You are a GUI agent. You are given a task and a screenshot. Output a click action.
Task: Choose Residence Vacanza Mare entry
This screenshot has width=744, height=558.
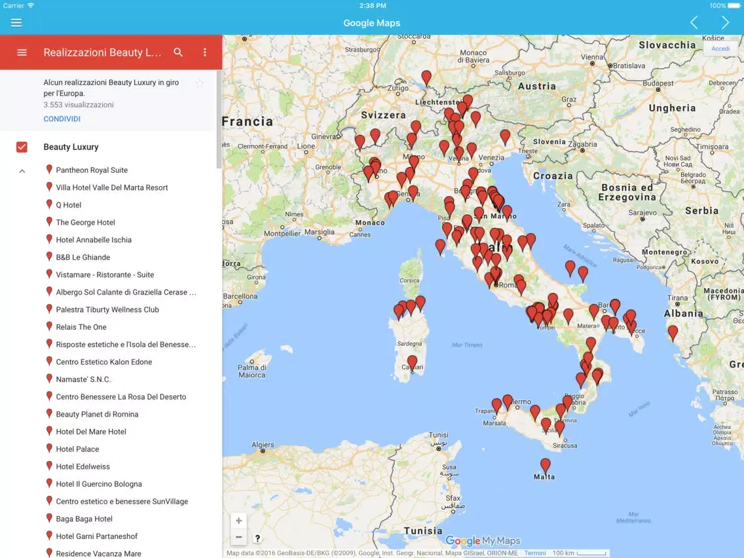[98, 553]
